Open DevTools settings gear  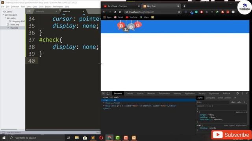237,93
